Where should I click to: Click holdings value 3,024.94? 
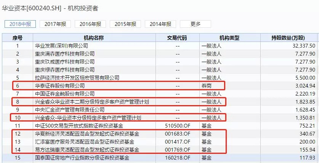(305, 86)
